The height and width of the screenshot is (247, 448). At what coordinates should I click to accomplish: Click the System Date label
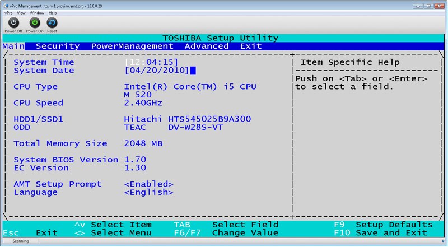pyautogui.click(x=44, y=71)
